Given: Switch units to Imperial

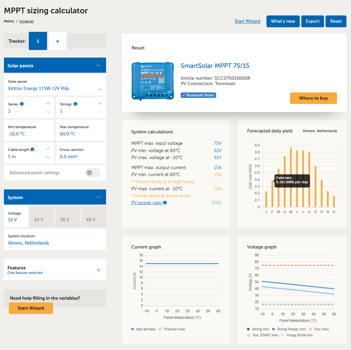Looking at the screenshot, I should tap(26, 21).
